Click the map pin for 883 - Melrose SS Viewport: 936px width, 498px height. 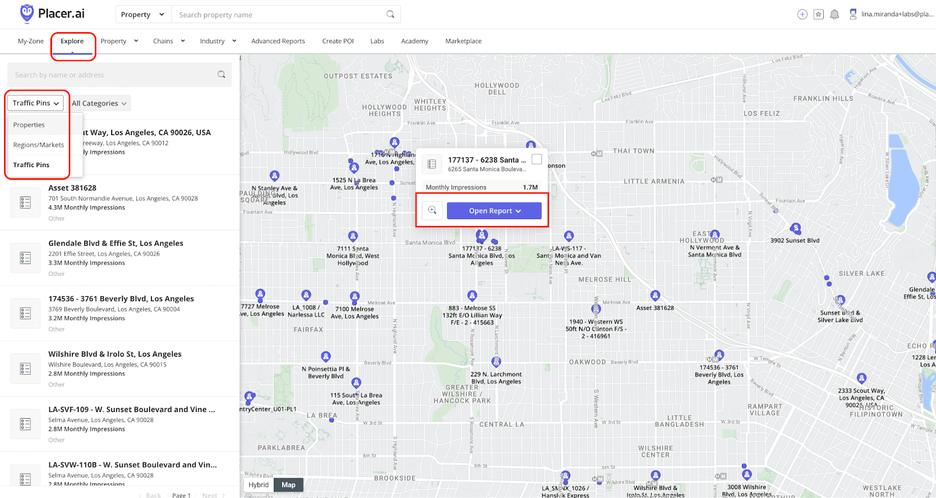click(x=472, y=296)
